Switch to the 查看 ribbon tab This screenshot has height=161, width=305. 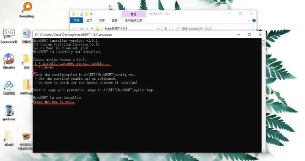[115, 20]
